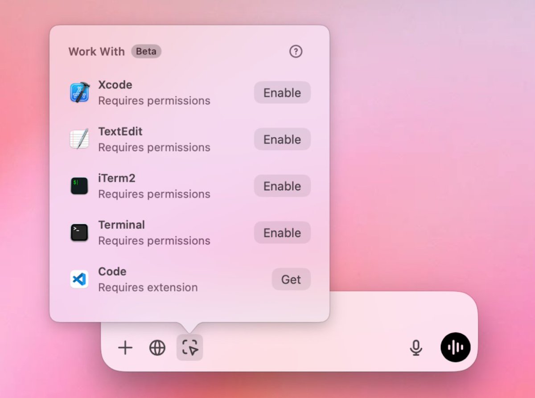This screenshot has height=398, width=535.
Task: Click "Requires permissions" under Terminal
Action: pyautogui.click(x=154, y=241)
